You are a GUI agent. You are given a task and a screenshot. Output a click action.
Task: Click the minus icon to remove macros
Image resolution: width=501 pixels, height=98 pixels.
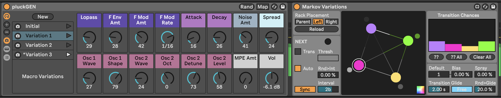click(x=7, y=32)
